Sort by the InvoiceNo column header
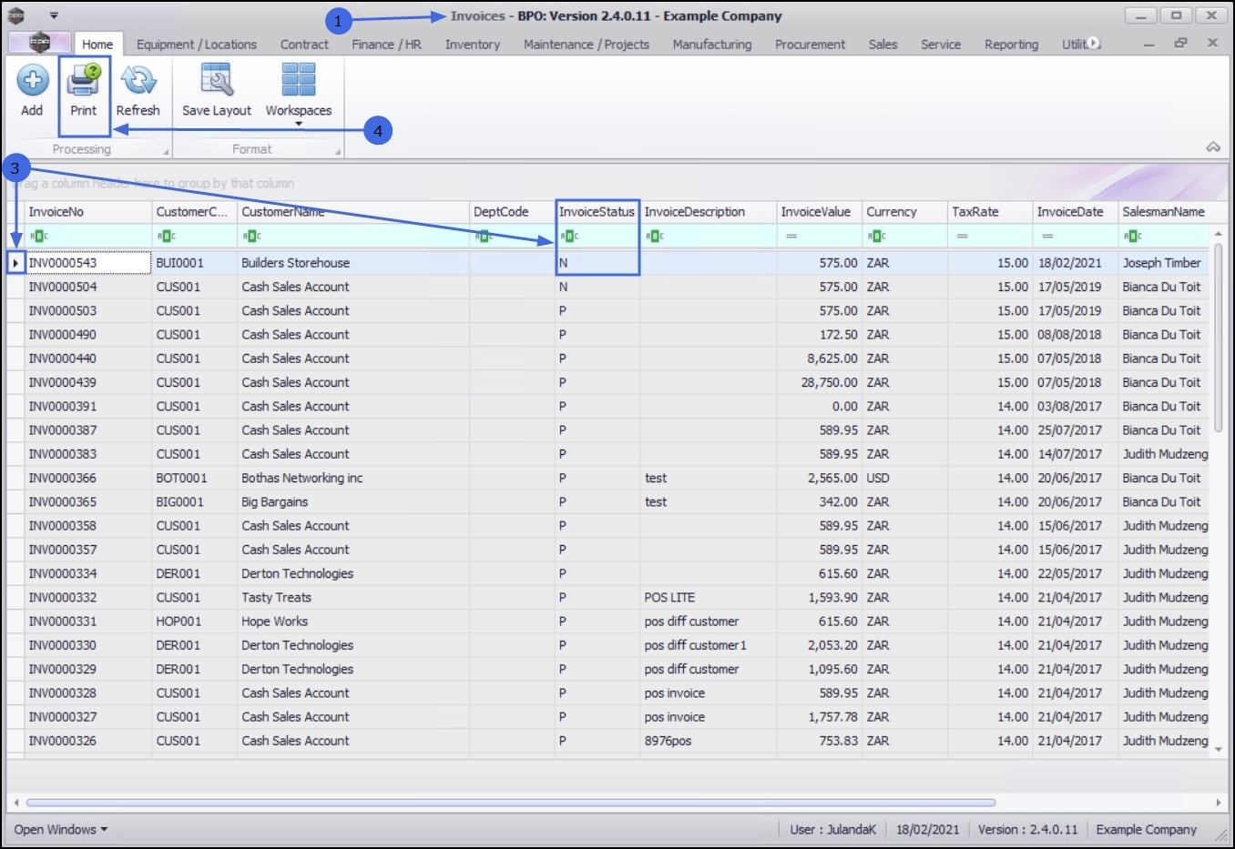The height and width of the screenshot is (849, 1235). 88,212
